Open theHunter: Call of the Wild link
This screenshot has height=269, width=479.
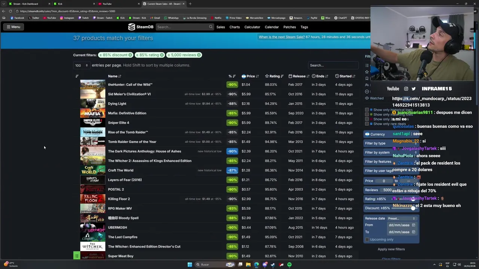coord(130,84)
